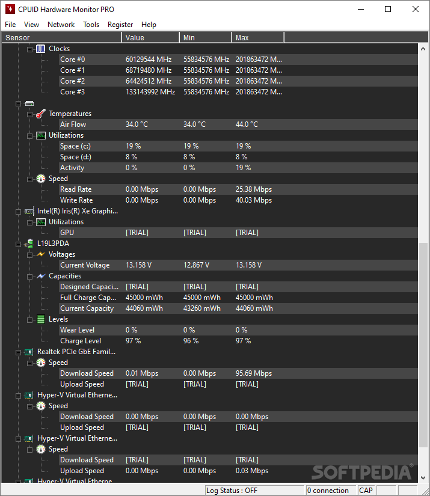Screen dimensions: 430x496
Task: Collapse the Clocks section
Action: click(29, 49)
